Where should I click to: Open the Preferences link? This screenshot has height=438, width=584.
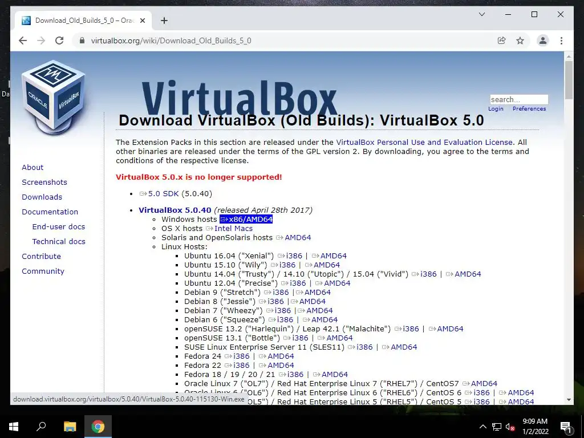[x=529, y=109]
